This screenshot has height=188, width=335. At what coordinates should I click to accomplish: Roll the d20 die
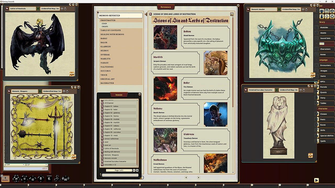point(16,179)
